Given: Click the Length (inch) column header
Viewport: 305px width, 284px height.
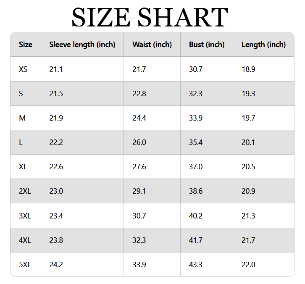Looking at the screenshot, I should pyautogui.click(x=263, y=45).
